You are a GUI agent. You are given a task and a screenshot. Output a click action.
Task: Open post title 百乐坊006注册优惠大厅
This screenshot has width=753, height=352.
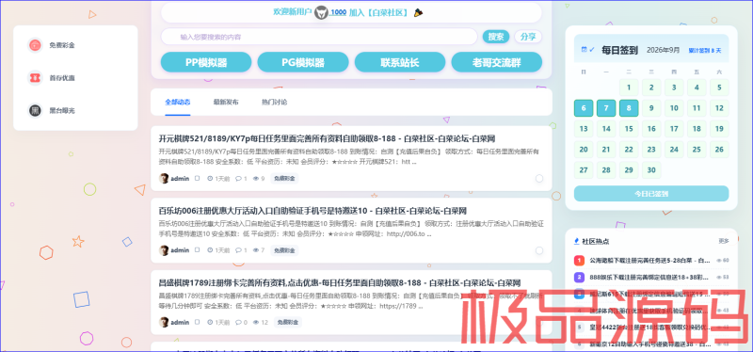pos(312,211)
